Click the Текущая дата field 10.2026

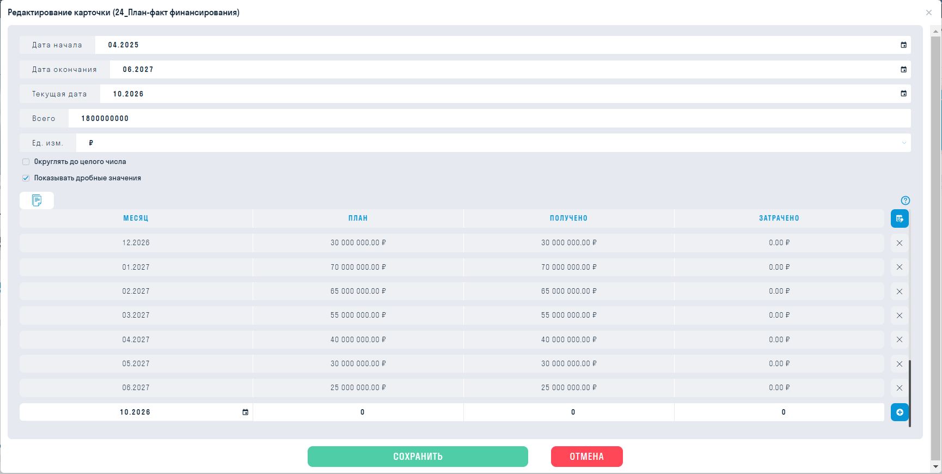click(505, 94)
